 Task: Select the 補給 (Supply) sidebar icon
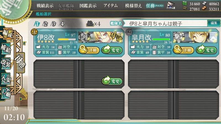click(6, 49)
